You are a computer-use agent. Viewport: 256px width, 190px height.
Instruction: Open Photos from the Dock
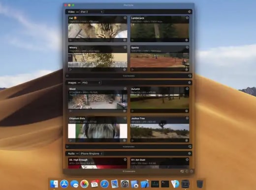tap(84, 184)
